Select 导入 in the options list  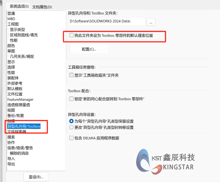[x=11, y=159]
